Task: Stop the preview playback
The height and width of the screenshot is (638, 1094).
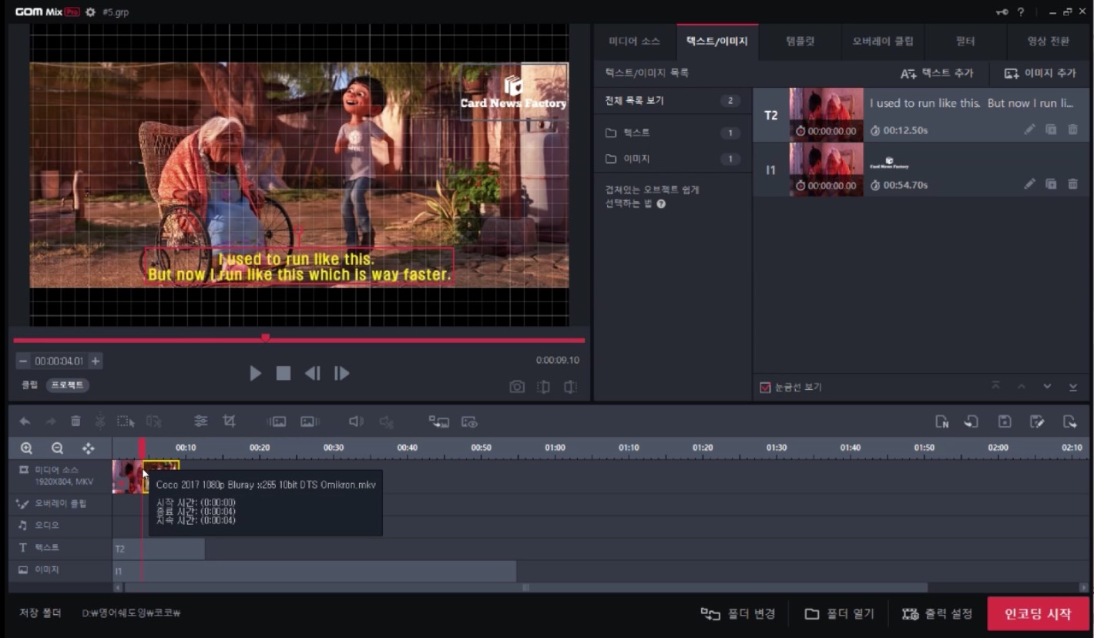Action: tap(284, 374)
